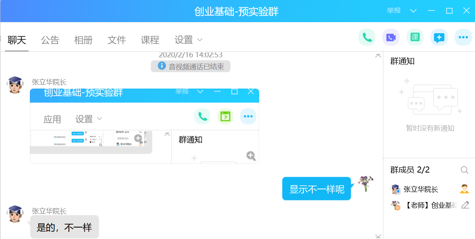This screenshot has width=475, height=239.
Task: Open the class session icon labeled 课
Action: [x=415, y=37]
